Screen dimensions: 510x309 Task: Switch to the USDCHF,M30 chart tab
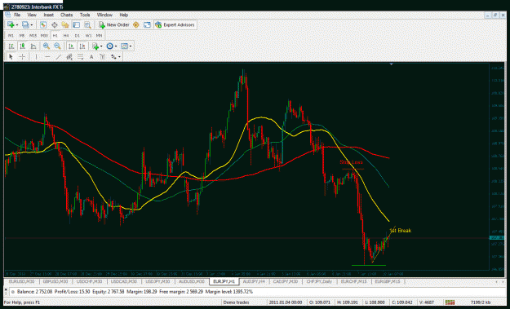coord(90,281)
